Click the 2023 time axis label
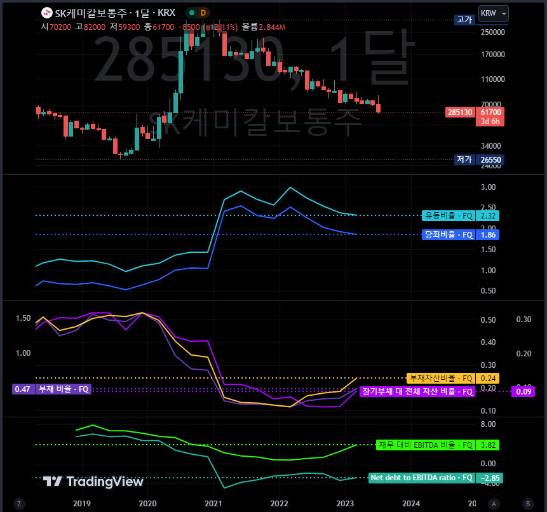Viewport: 547px width, 512px height. pyautogui.click(x=345, y=504)
